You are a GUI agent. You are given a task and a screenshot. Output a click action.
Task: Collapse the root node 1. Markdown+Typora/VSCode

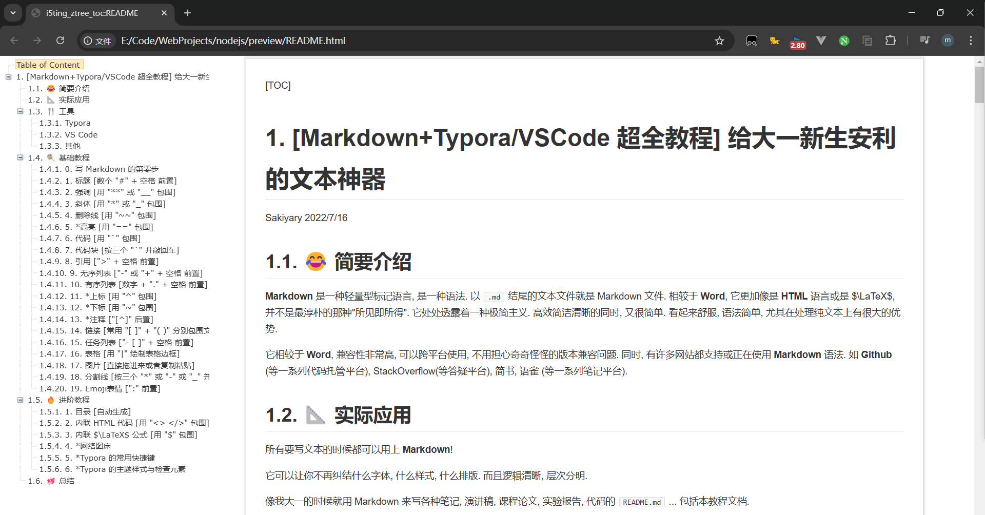pyautogui.click(x=9, y=77)
